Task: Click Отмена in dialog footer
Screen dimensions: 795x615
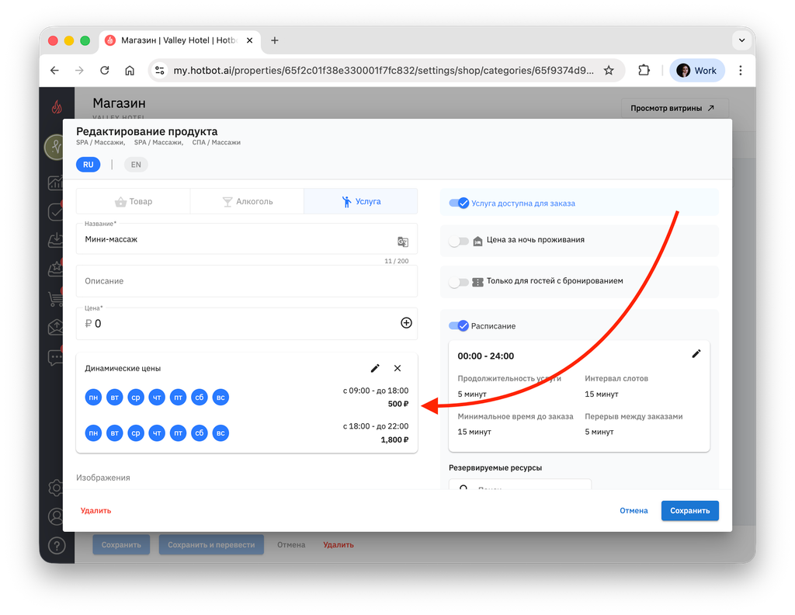Action: tap(634, 510)
